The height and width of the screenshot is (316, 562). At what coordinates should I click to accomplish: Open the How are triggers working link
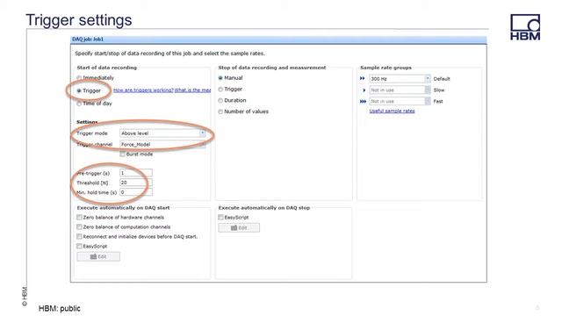coord(143,90)
